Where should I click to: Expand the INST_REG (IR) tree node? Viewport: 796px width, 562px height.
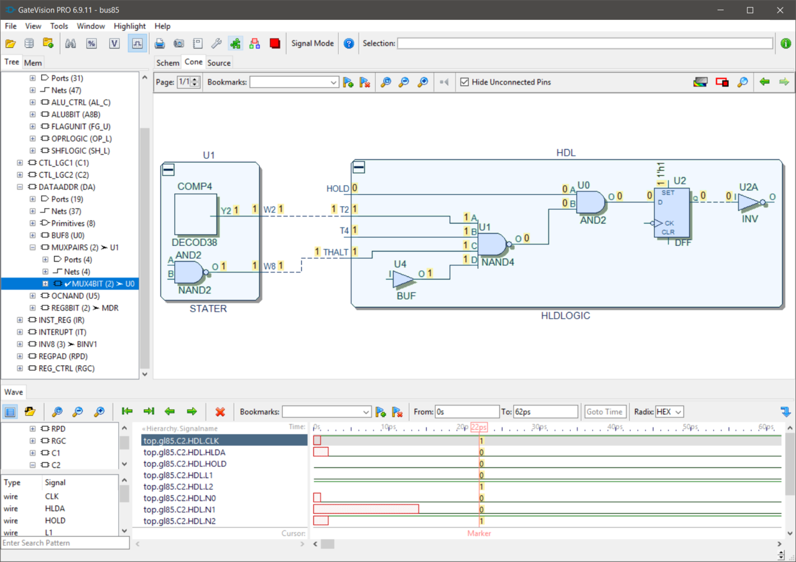click(x=20, y=320)
